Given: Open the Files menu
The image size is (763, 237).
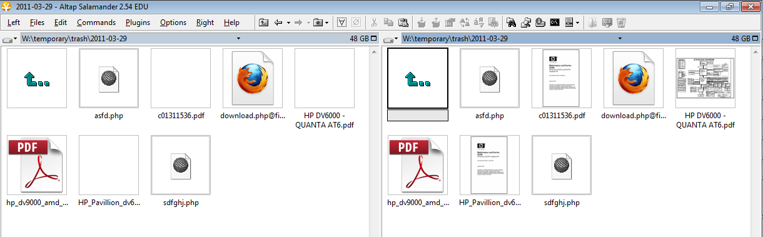Looking at the screenshot, I should pos(37,23).
